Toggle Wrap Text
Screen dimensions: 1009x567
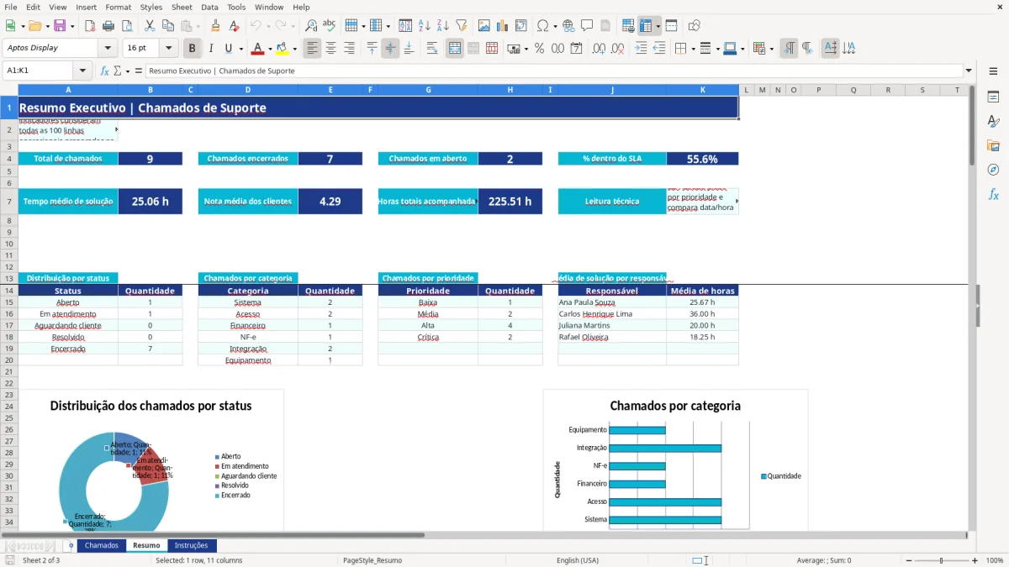(432, 49)
